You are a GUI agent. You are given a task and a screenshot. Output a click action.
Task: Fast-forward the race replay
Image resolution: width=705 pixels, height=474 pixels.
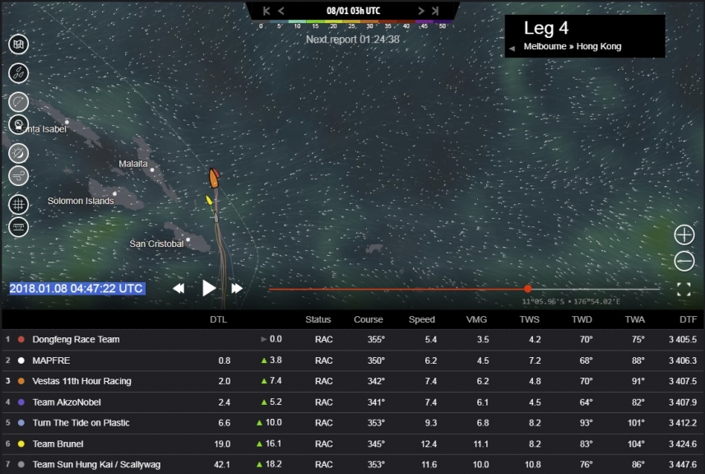point(237,288)
